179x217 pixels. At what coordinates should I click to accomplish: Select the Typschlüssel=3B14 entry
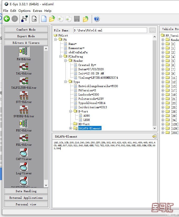pos(92,103)
